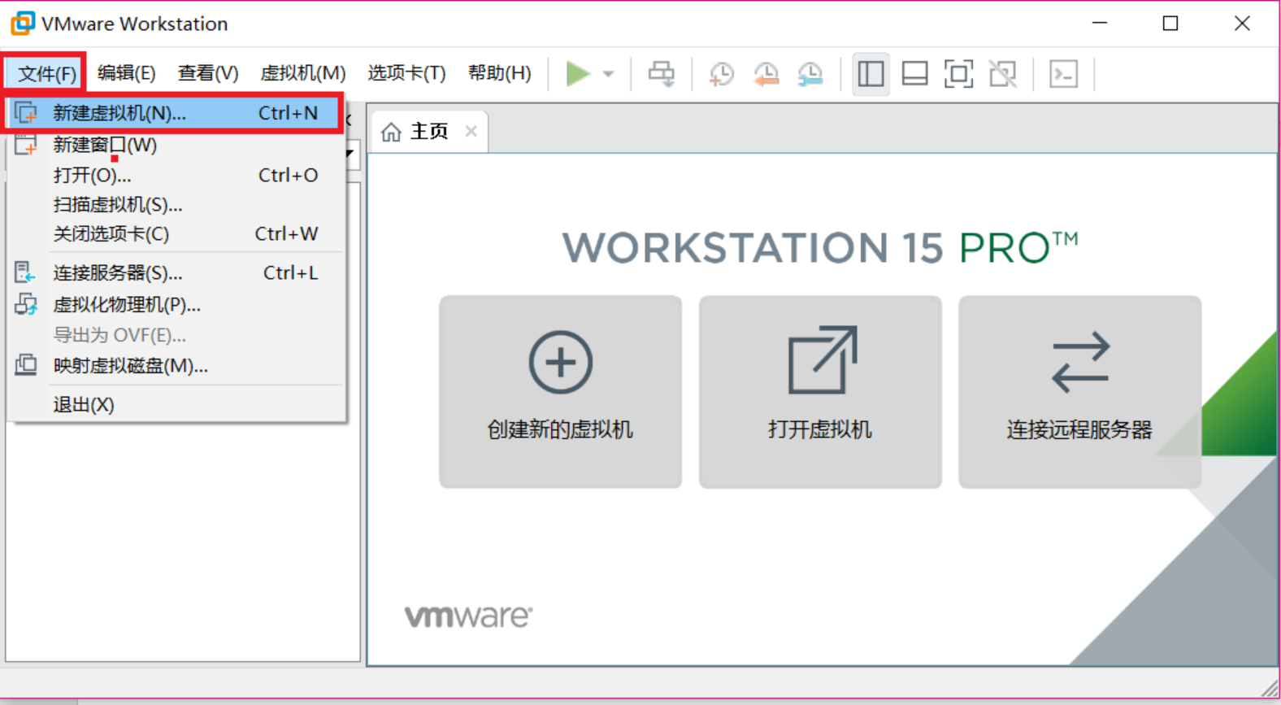Click the revert to snapshot icon

coord(766,74)
